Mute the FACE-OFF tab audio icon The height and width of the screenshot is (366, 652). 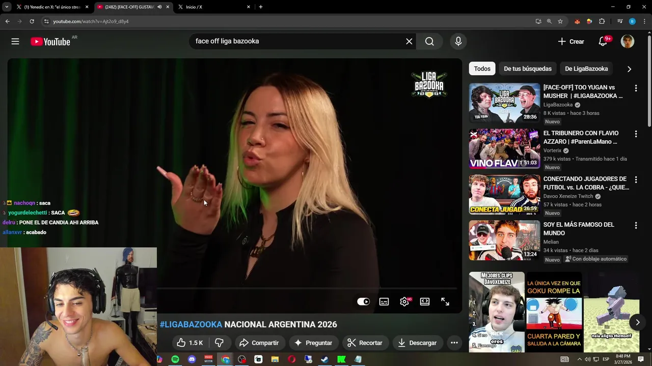(160, 7)
